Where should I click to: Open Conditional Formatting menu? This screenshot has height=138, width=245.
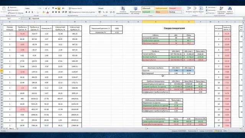pyautogui.click(x=123, y=10)
